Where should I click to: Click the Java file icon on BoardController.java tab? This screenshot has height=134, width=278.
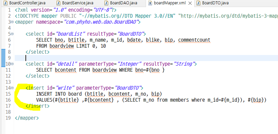point(6,3)
